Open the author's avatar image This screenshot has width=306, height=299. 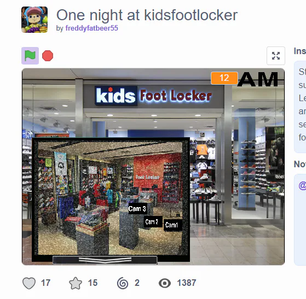click(34, 20)
